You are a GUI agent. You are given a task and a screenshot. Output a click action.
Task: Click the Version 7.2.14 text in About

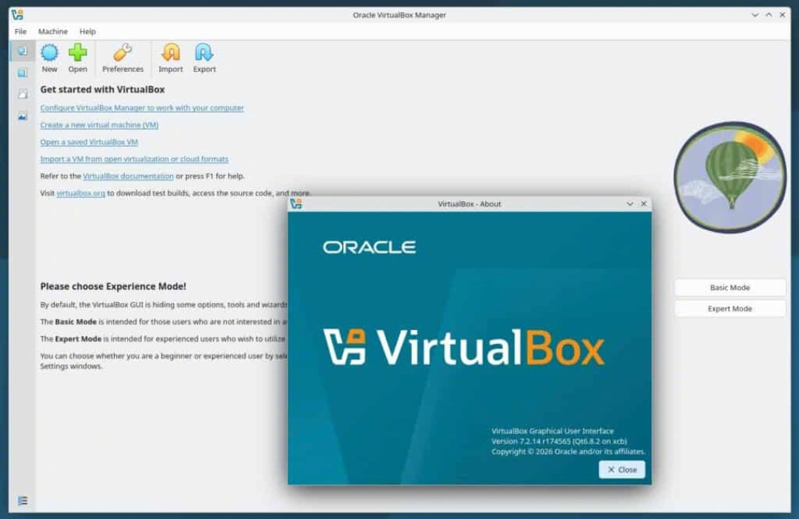coord(559,441)
